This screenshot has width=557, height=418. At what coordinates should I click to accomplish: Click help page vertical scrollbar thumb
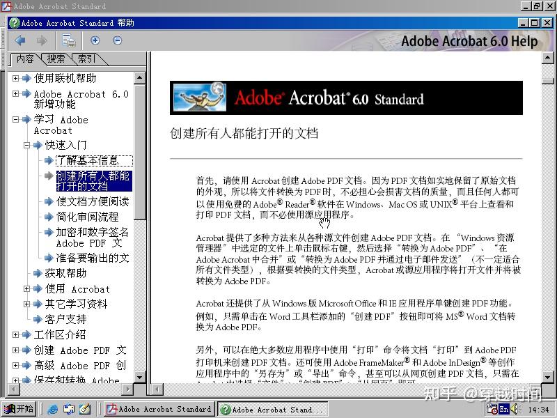coord(548,81)
